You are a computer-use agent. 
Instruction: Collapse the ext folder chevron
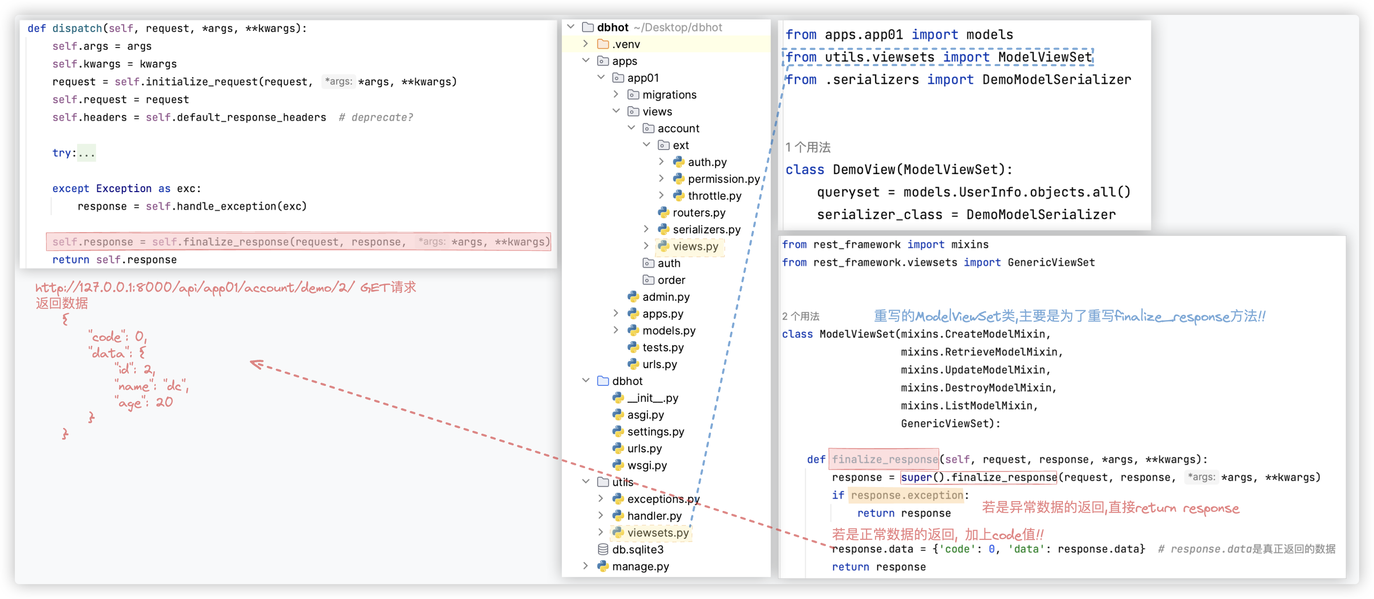647,145
